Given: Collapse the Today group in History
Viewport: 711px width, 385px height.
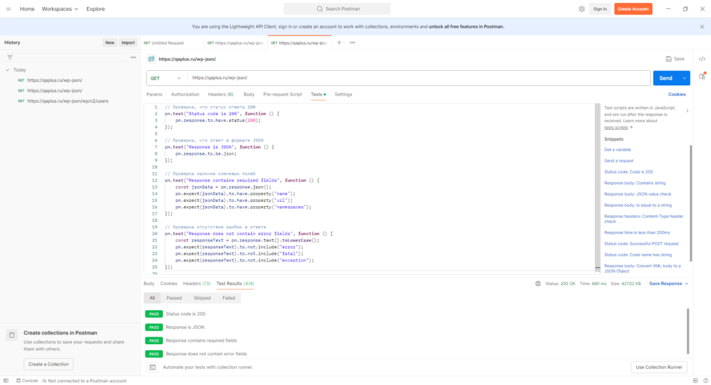Looking at the screenshot, I should click(x=7, y=70).
